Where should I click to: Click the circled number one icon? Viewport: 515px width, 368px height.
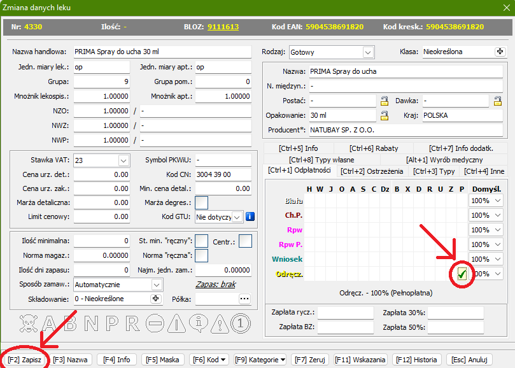tap(239, 324)
